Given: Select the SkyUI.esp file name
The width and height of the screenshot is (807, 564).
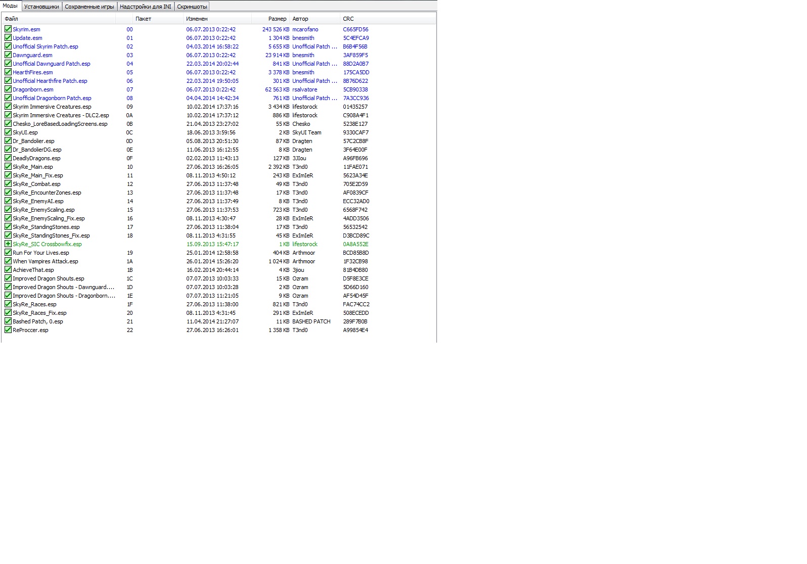Looking at the screenshot, I should click(x=25, y=132).
